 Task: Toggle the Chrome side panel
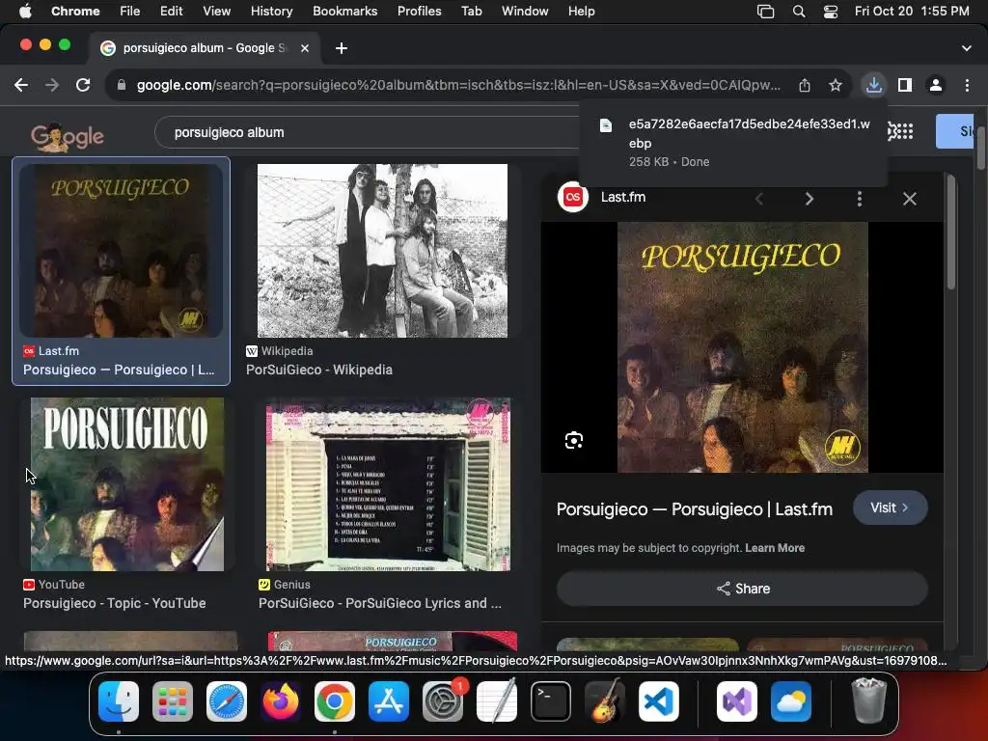tap(905, 85)
